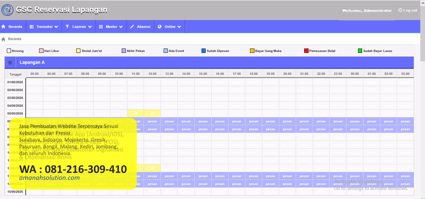Click the Laporan filter icon
425x199 pixels.
[x=67, y=27]
